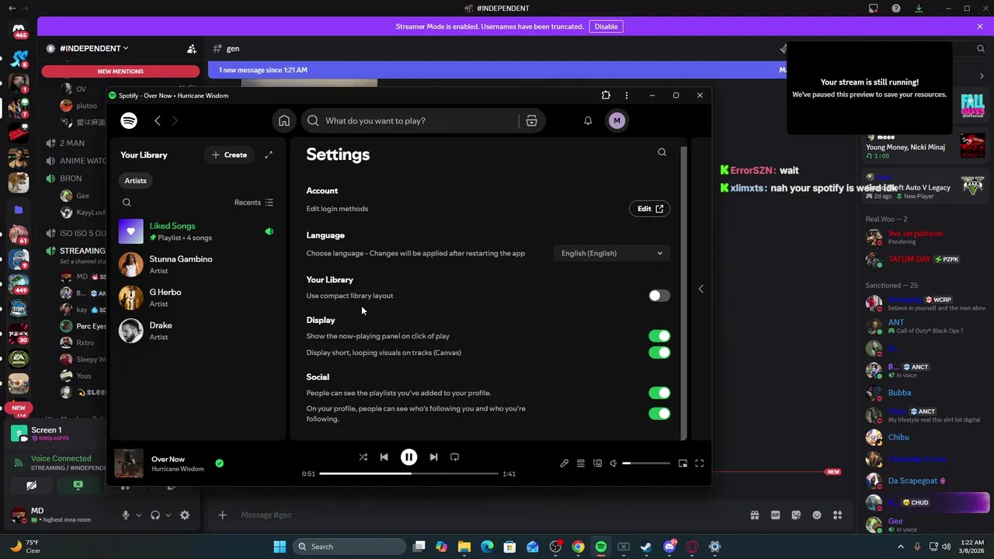
Task: Open Stunna Gambino artist
Action: tap(199, 264)
